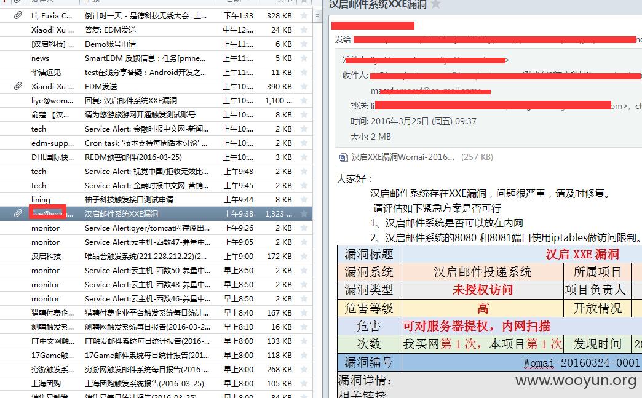The width and height of the screenshot is (642, 398).
Task: Select Service Alert:qyer/tomcat内存溢出 email
Action: point(156,228)
